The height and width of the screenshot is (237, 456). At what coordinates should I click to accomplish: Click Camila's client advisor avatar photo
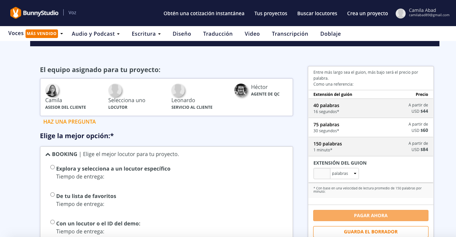[x=52, y=90]
